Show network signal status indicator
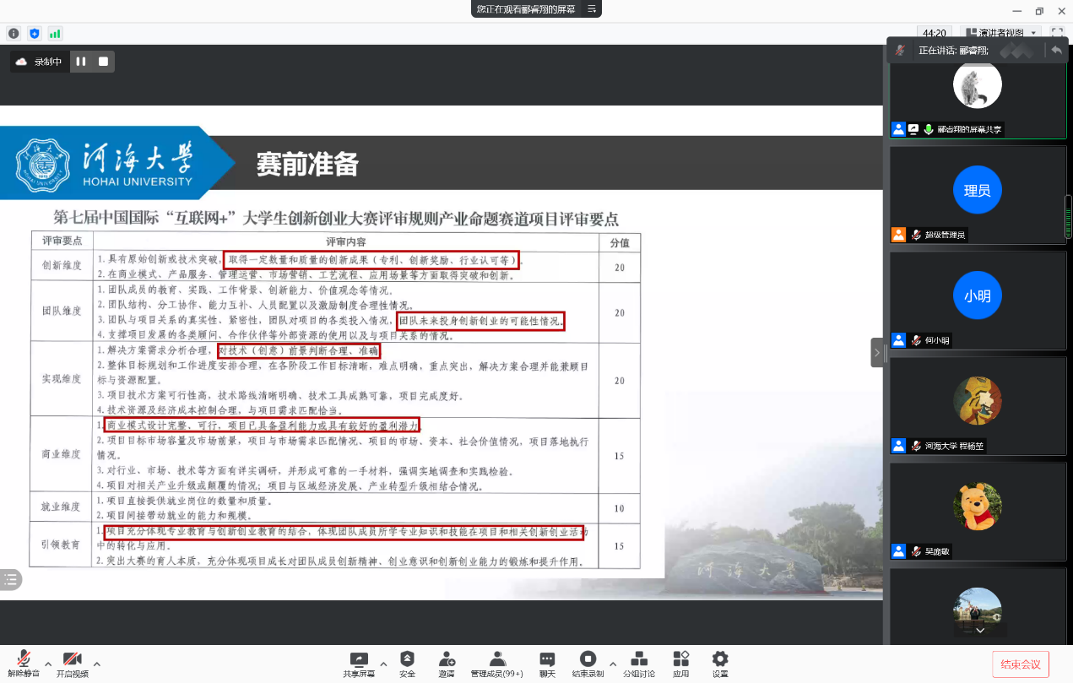This screenshot has height=683, width=1073. tap(55, 34)
